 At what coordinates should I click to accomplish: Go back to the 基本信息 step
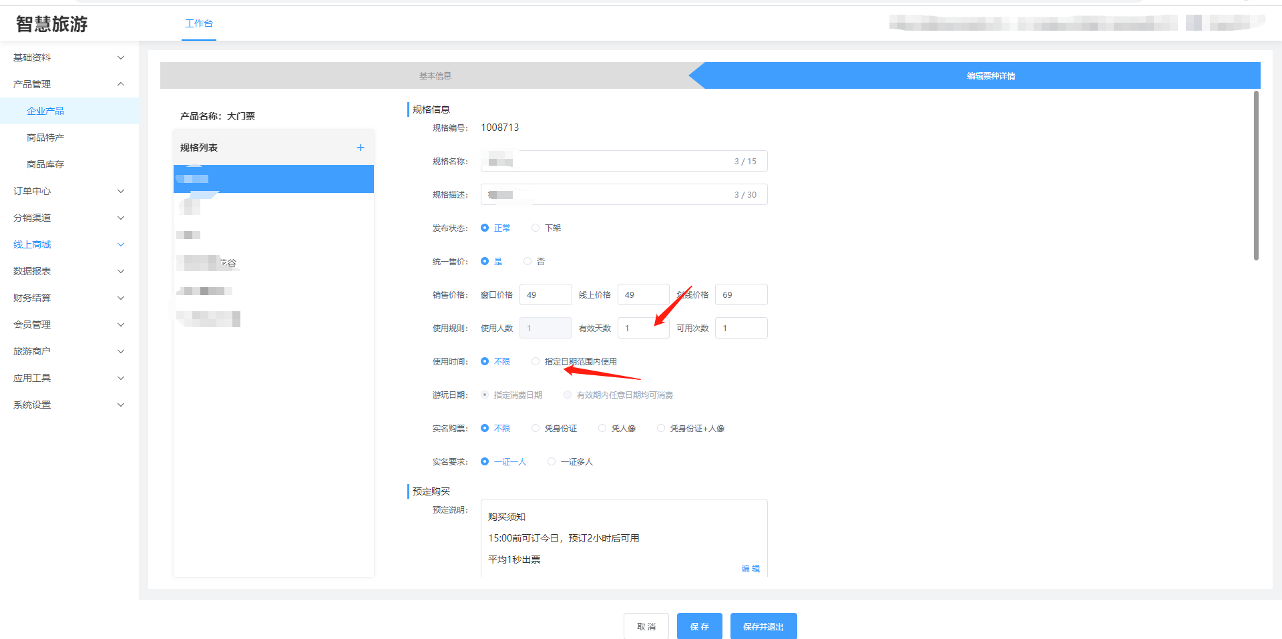[435, 76]
